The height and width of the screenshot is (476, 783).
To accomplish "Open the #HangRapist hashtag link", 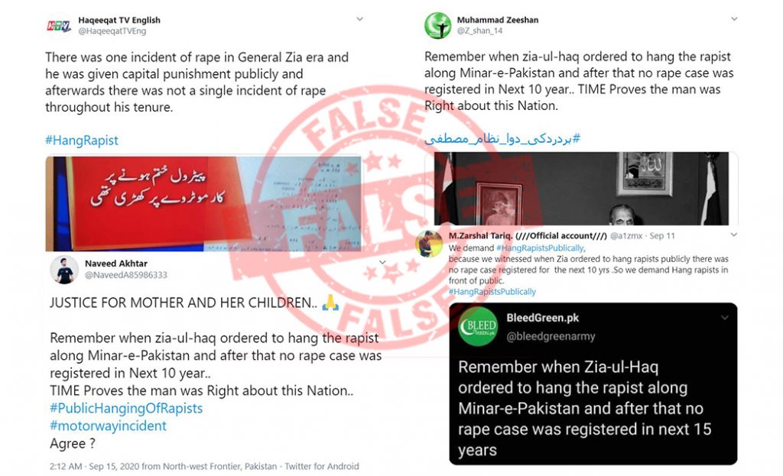I will (82, 141).
